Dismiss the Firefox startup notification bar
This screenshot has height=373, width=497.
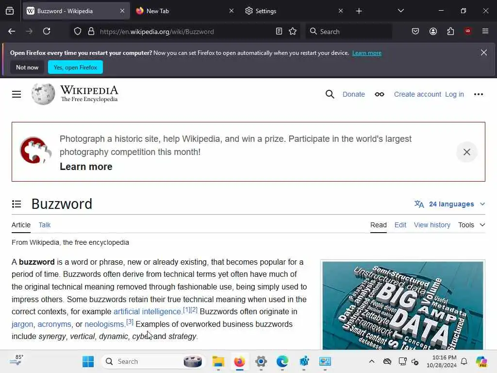[483, 52]
